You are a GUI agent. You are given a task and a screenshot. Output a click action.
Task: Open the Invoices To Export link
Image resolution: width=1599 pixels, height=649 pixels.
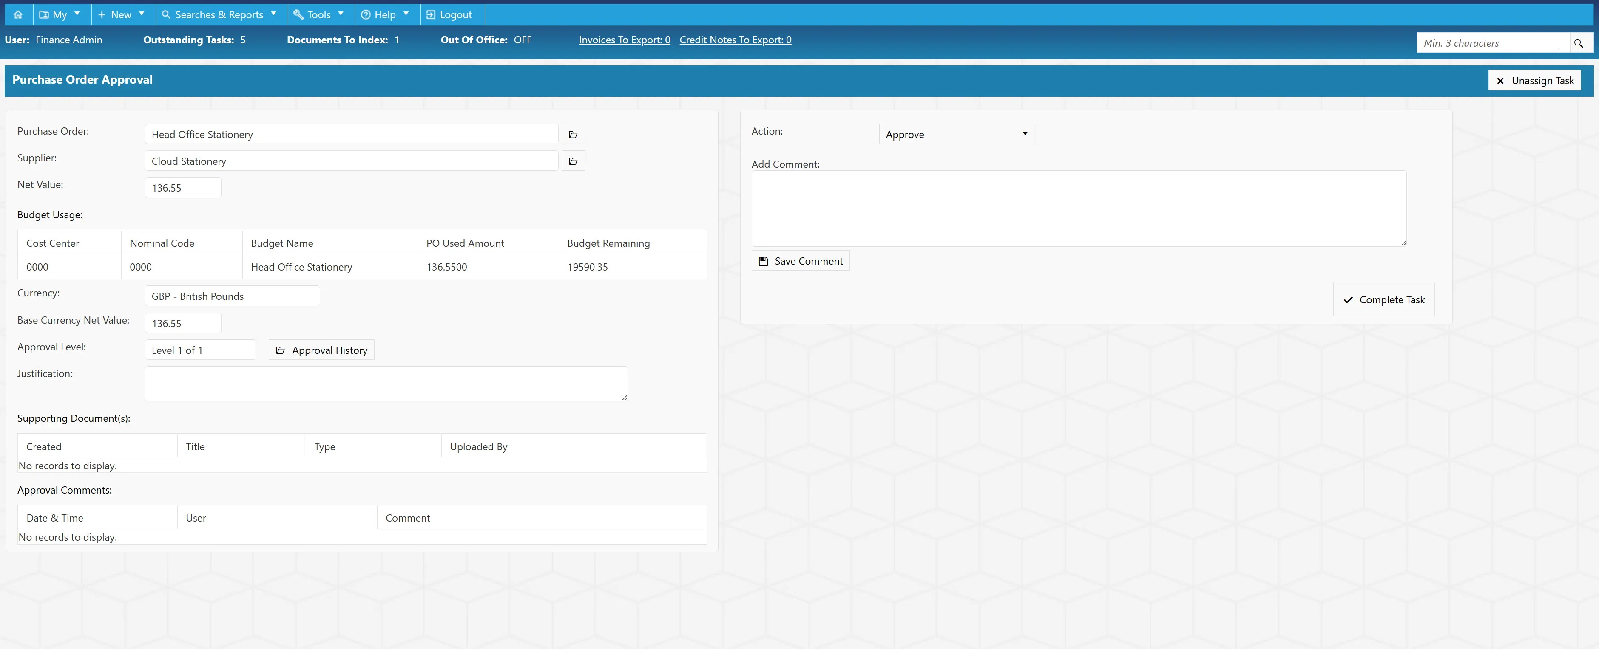pos(625,40)
